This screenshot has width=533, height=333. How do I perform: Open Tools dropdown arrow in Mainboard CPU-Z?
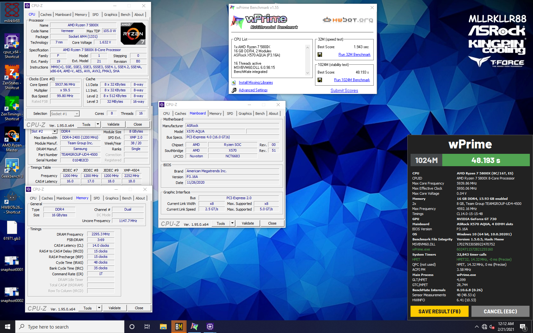coord(233,223)
